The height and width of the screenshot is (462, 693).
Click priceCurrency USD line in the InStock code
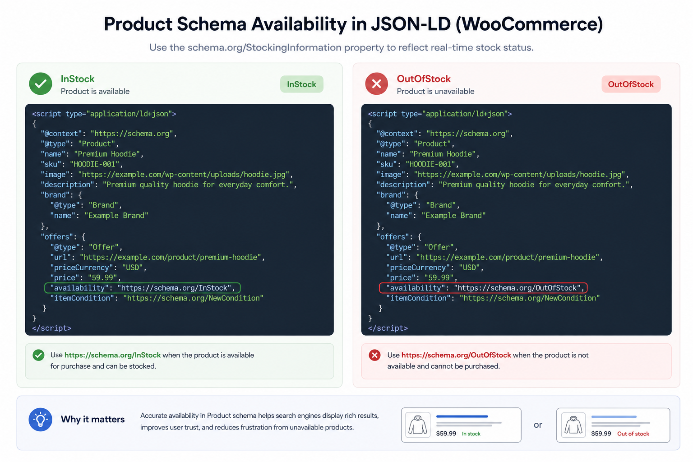(98, 268)
